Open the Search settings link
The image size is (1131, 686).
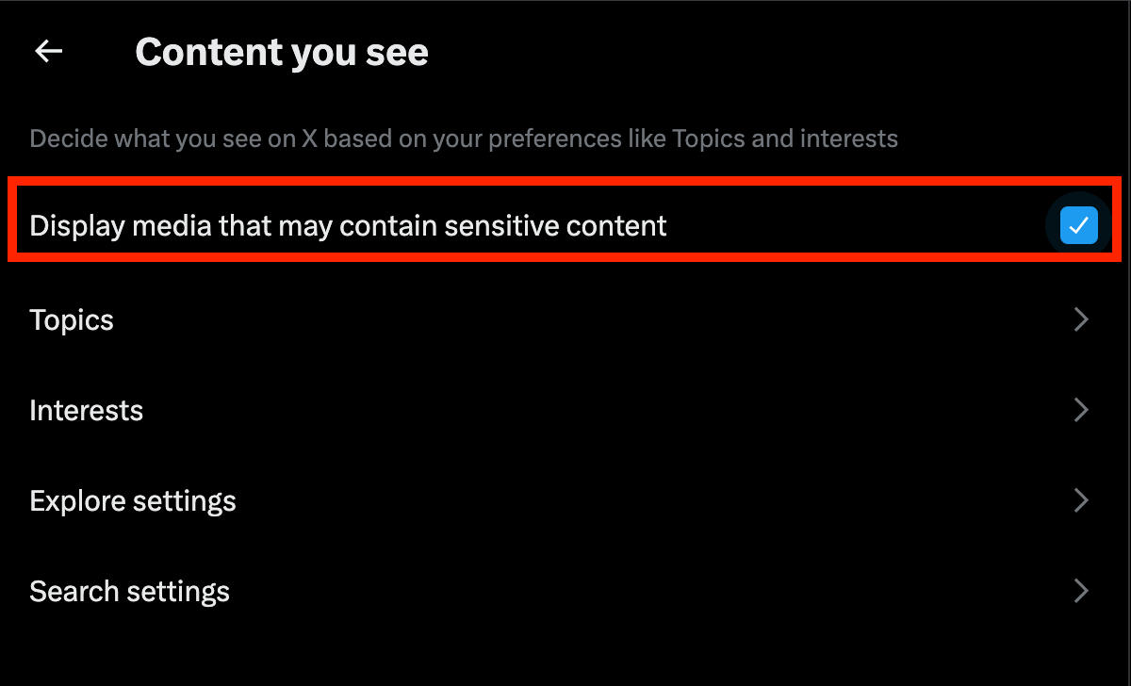tap(129, 592)
